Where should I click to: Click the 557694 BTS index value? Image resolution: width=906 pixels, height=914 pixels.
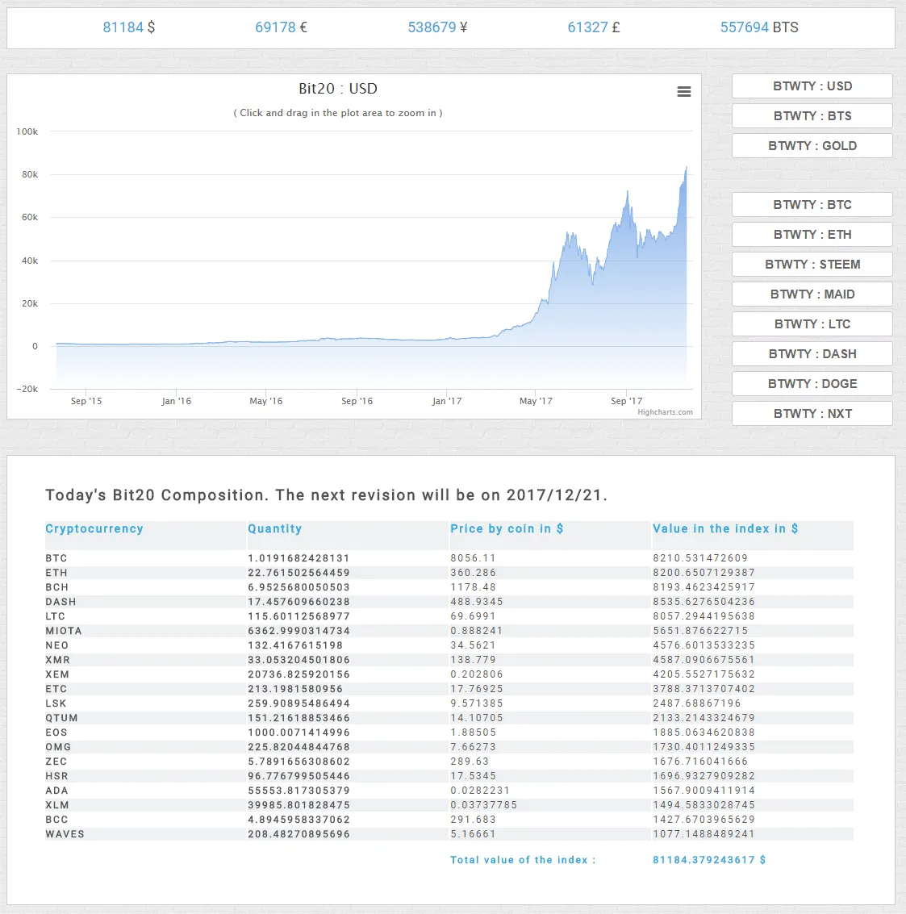(x=759, y=27)
